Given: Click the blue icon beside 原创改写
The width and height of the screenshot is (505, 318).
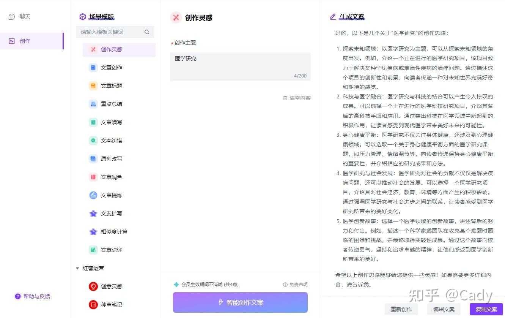Looking at the screenshot, I should pos(93,159).
